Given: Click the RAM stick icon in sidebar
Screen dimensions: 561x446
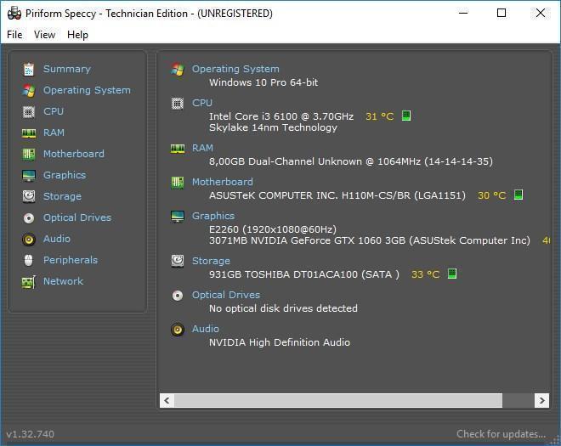Looking at the screenshot, I should [29, 133].
